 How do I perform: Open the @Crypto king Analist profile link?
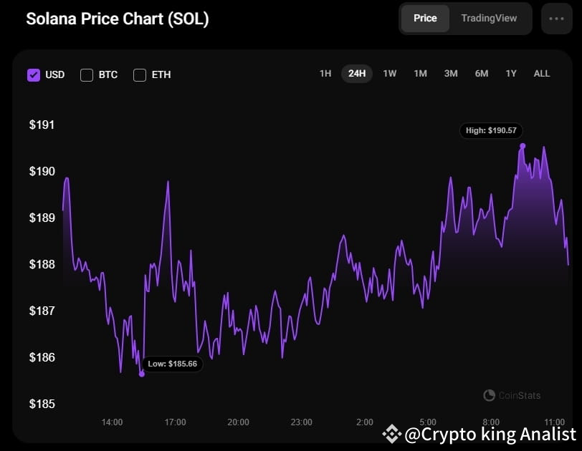pos(490,434)
